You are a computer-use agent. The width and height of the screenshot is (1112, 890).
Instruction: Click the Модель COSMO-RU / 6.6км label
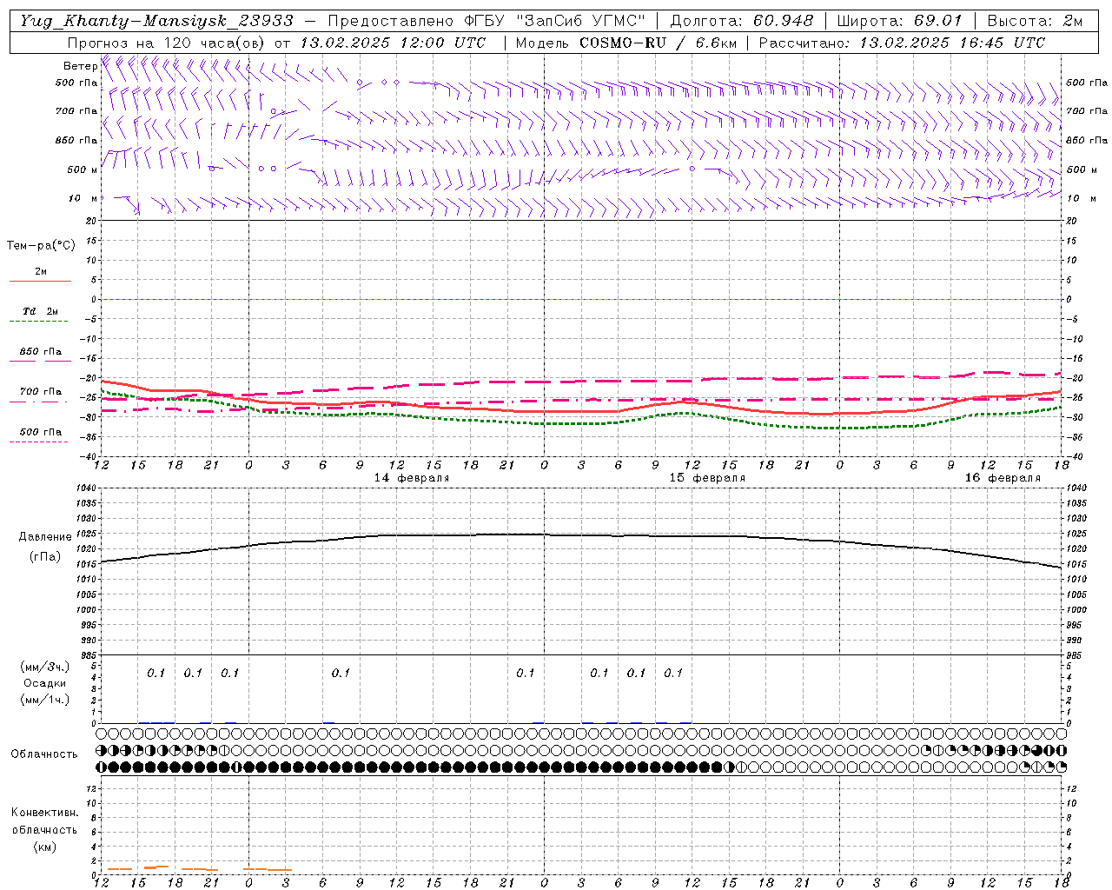pos(626,43)
